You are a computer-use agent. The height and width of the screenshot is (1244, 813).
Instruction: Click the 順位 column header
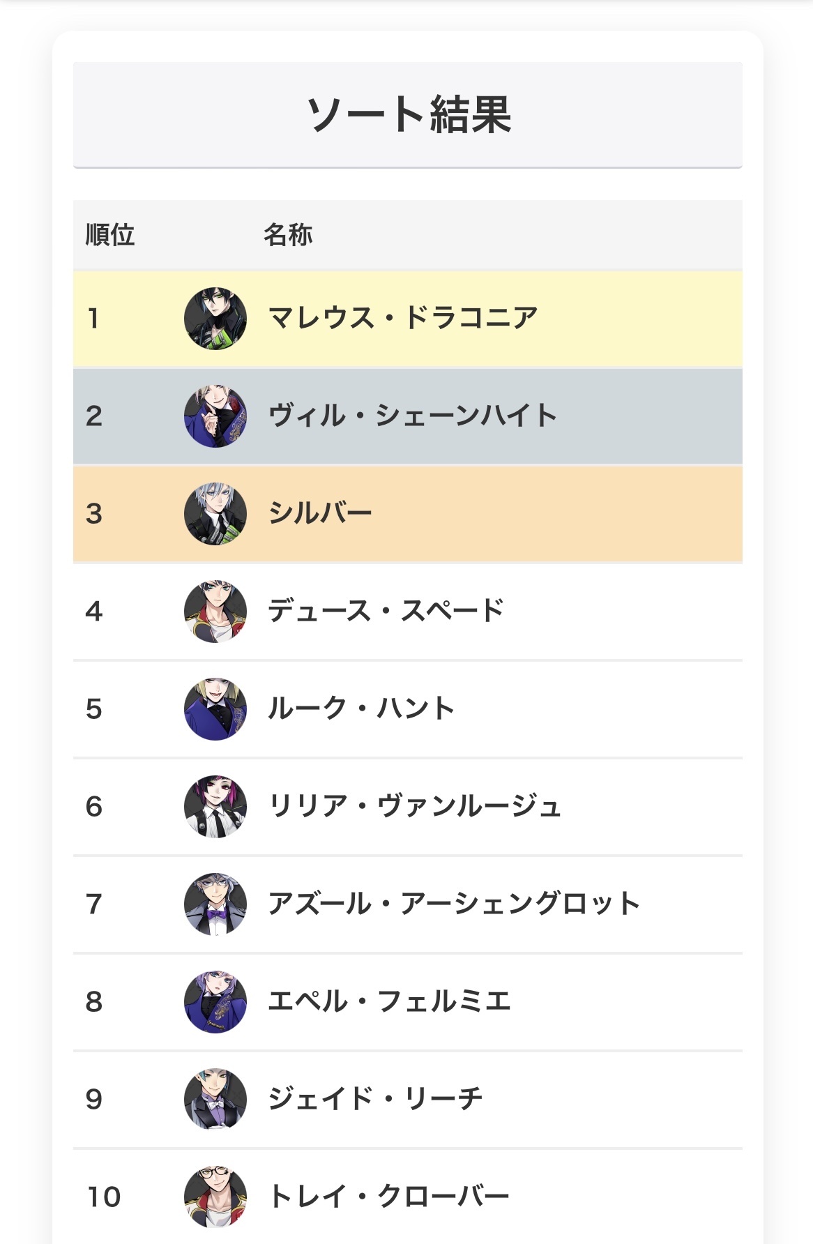click(x=110, y=235)
